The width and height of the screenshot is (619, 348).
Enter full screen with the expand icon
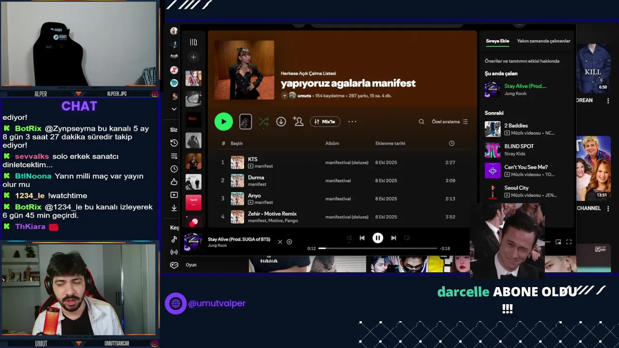pyautogui.click(x=569, y=242)
